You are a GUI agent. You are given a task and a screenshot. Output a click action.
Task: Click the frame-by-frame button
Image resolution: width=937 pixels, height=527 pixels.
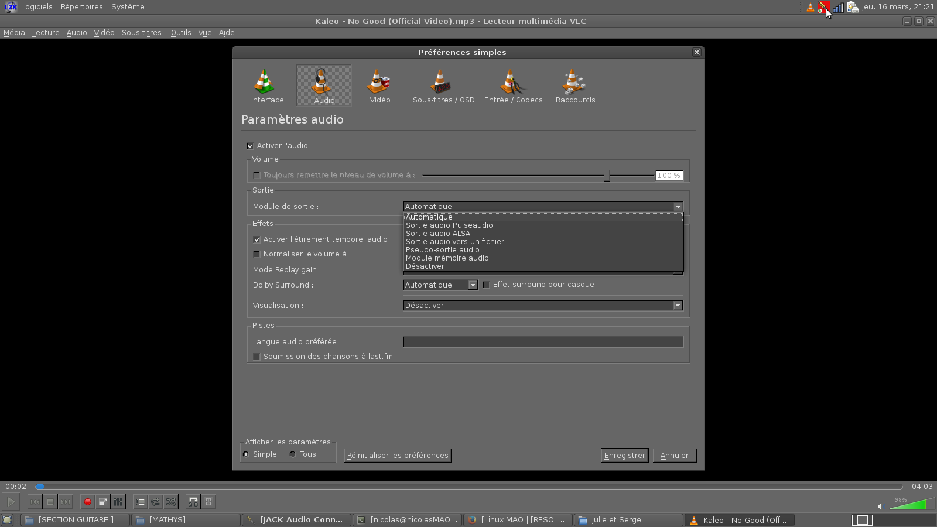pos(208,502)
